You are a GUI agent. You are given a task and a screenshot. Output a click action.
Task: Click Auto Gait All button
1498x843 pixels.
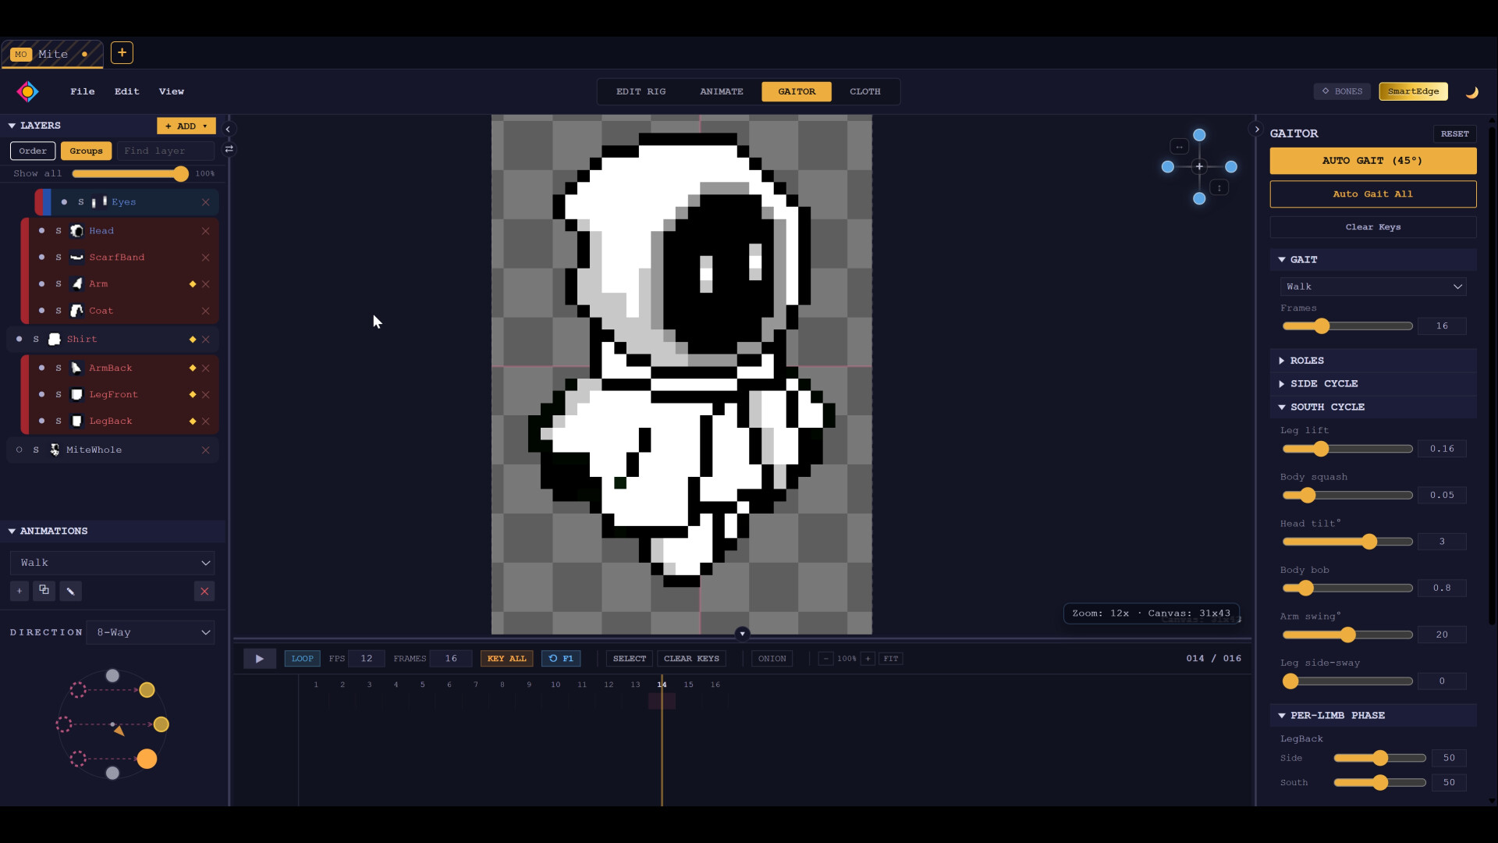point(1373,194)
